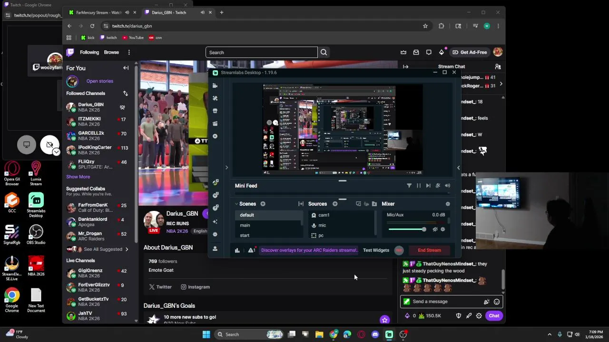The height and width of the screenshot is (342, 609).
Task: Select the default scene
Action: 268,215
